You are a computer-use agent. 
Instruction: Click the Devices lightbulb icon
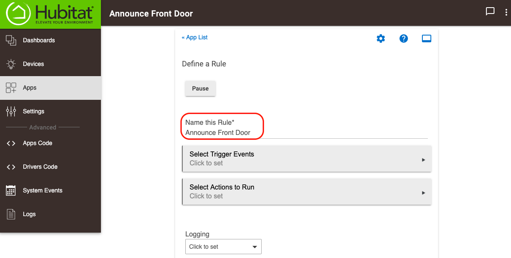click(x=11, y=64)
